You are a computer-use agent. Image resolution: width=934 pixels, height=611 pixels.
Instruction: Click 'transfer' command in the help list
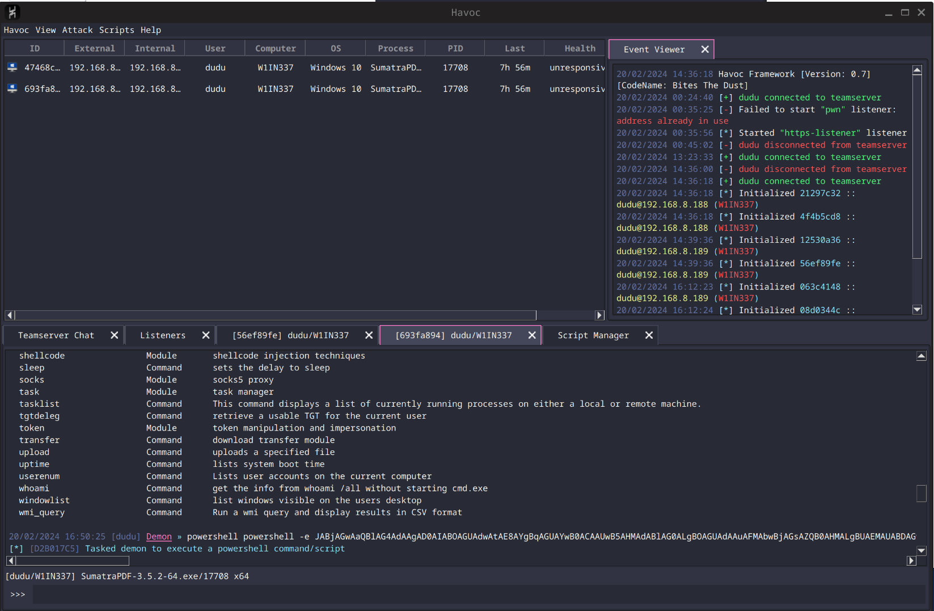click(39, 440)
